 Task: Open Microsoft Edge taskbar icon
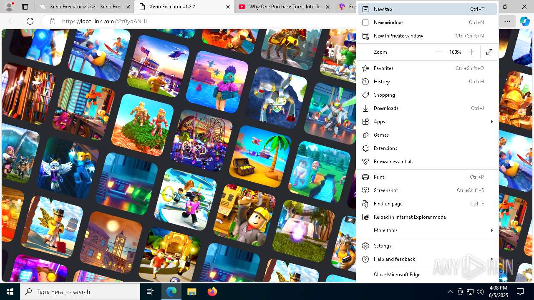[x=171, y=292]
